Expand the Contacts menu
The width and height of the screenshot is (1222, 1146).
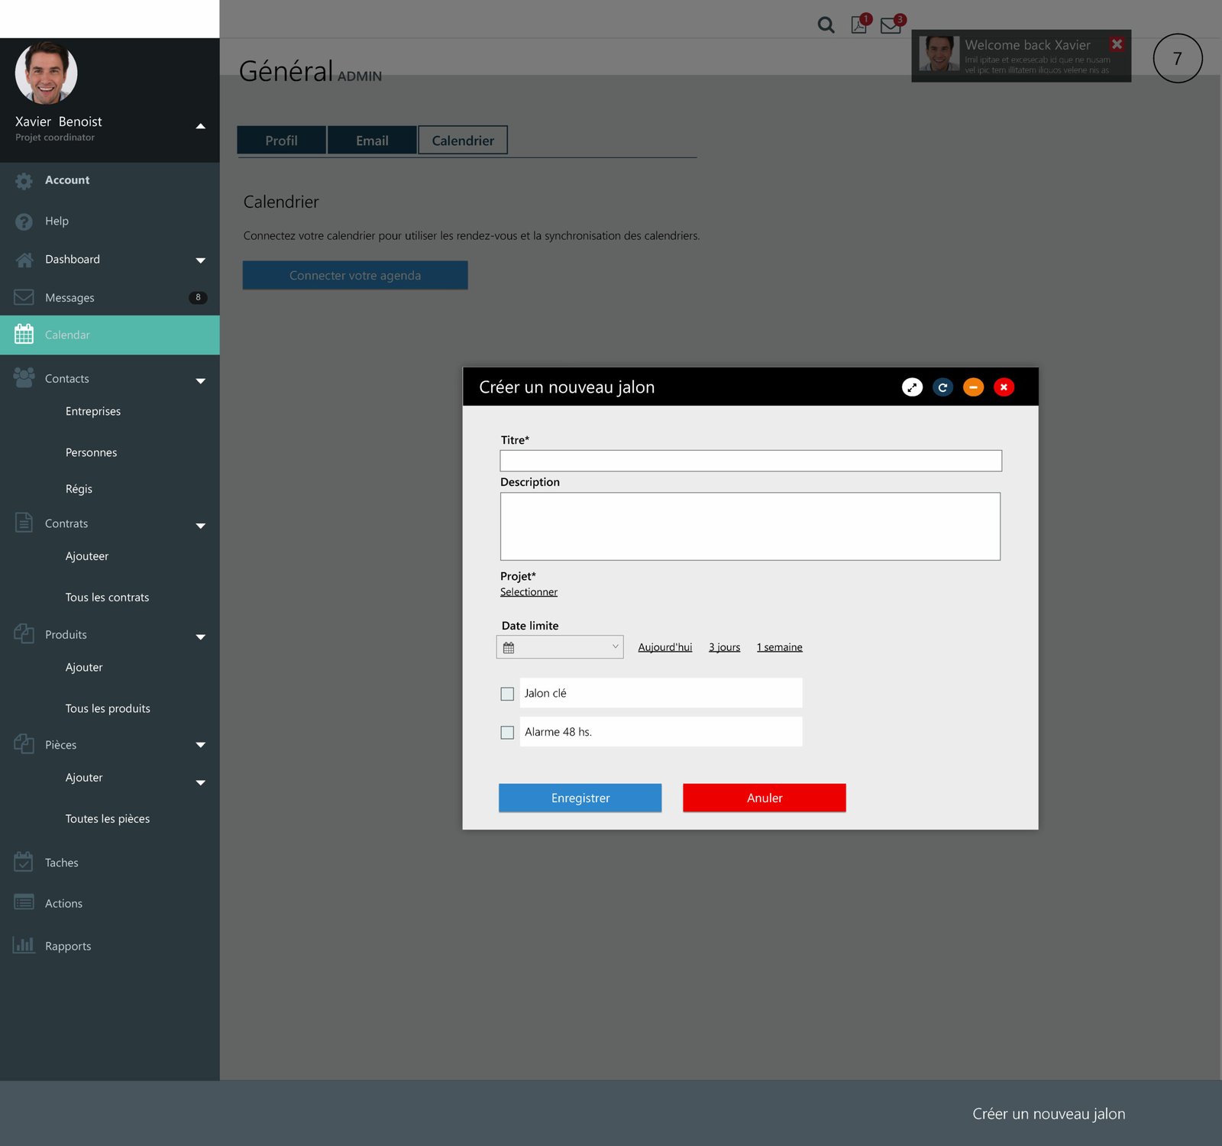tap(200, 380)
